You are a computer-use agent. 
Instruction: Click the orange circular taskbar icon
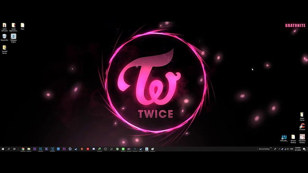click(82, 149)
